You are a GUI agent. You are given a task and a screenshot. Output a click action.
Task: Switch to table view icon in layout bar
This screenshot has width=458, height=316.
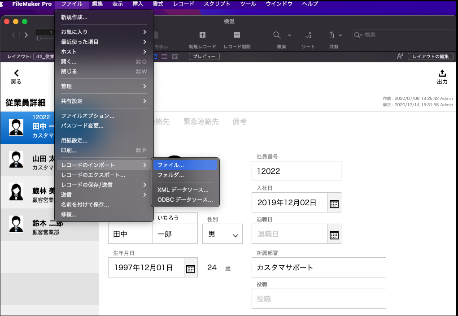(x=175, y=56)
